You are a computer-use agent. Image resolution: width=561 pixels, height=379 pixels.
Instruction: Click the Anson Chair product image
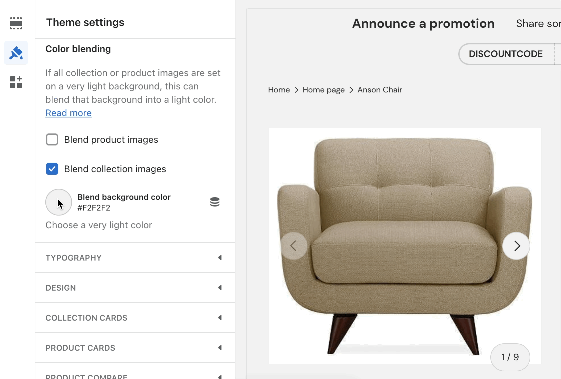[405, 200]
